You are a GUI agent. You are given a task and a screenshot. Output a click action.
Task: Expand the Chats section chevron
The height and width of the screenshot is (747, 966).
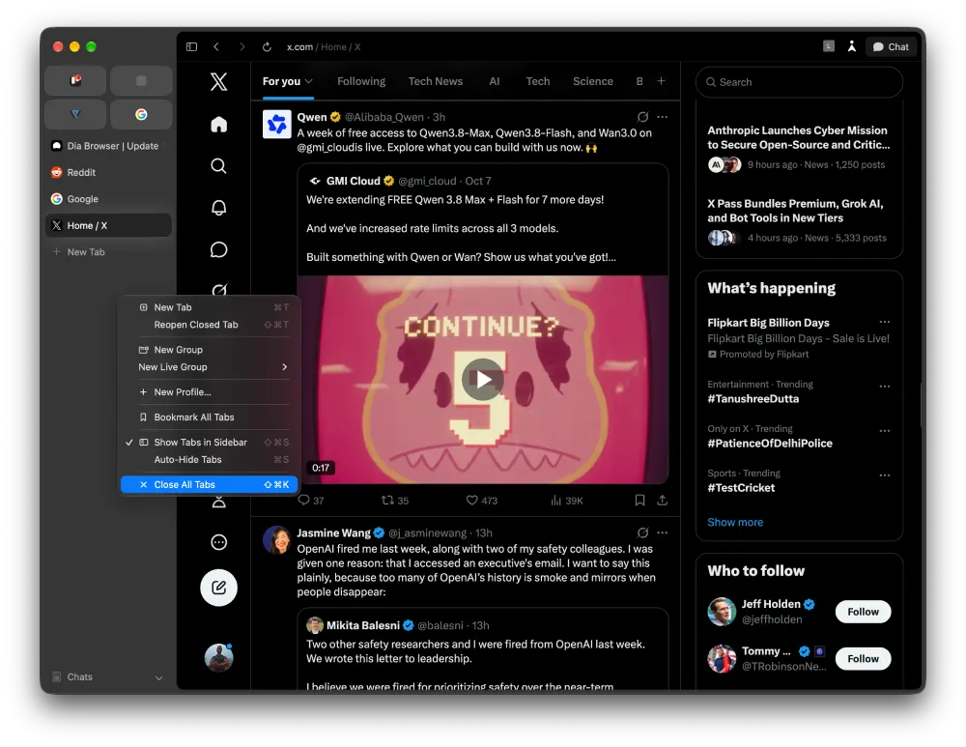click(159, 677)
